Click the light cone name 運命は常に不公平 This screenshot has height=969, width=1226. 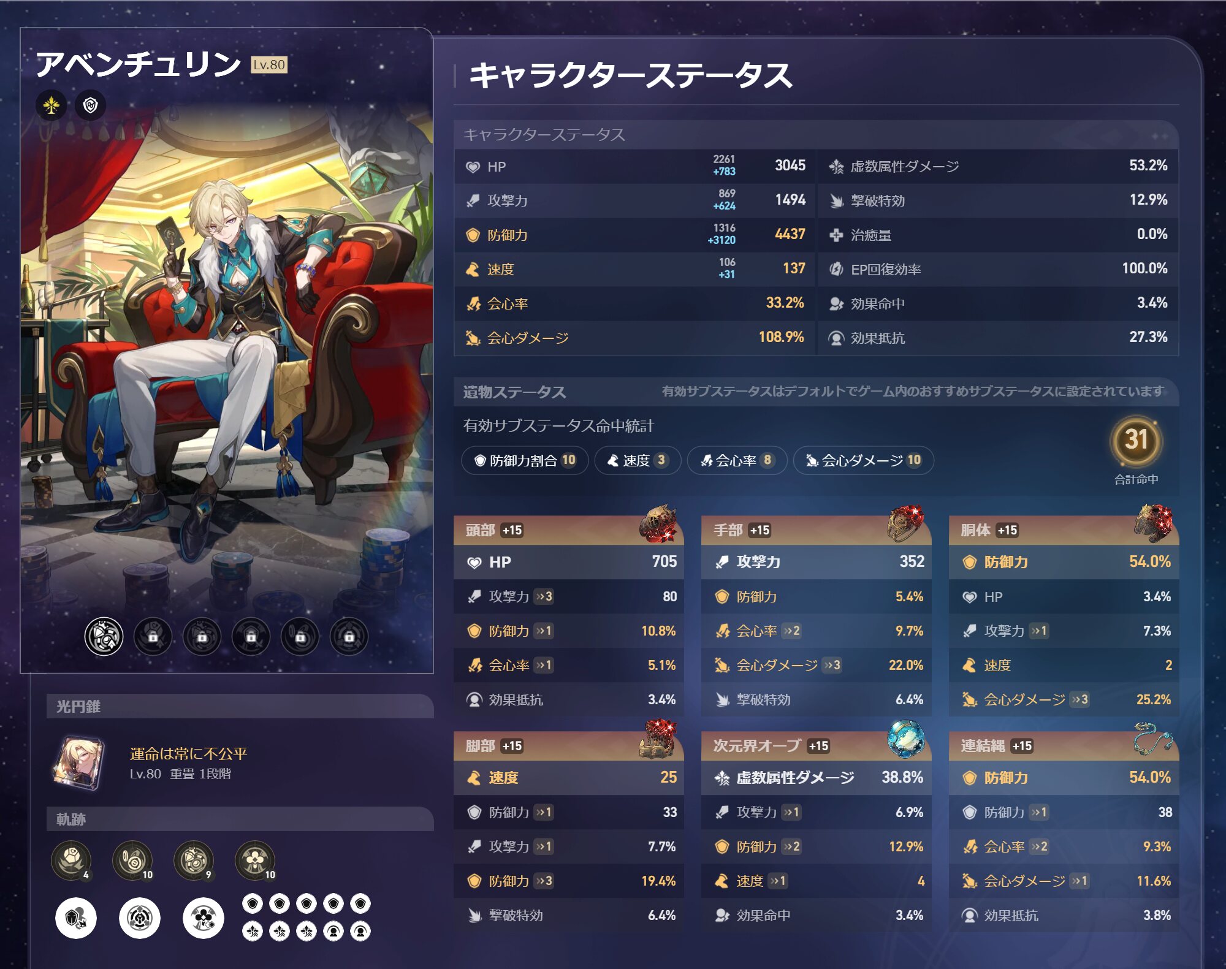click(188, 753)
